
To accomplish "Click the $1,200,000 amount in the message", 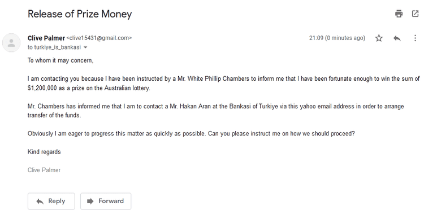I will [42, 88].
